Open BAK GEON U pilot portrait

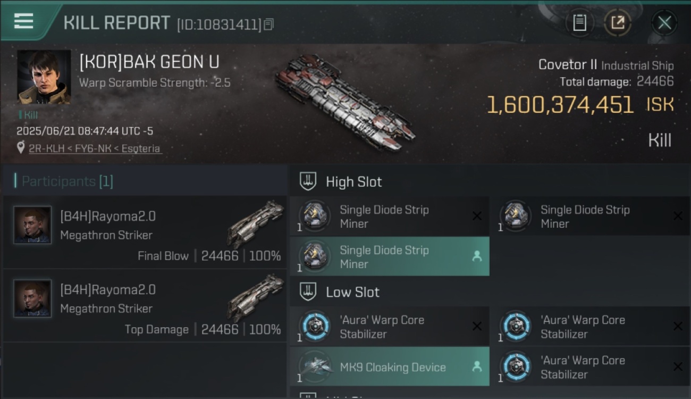click(x=44, y=77)
